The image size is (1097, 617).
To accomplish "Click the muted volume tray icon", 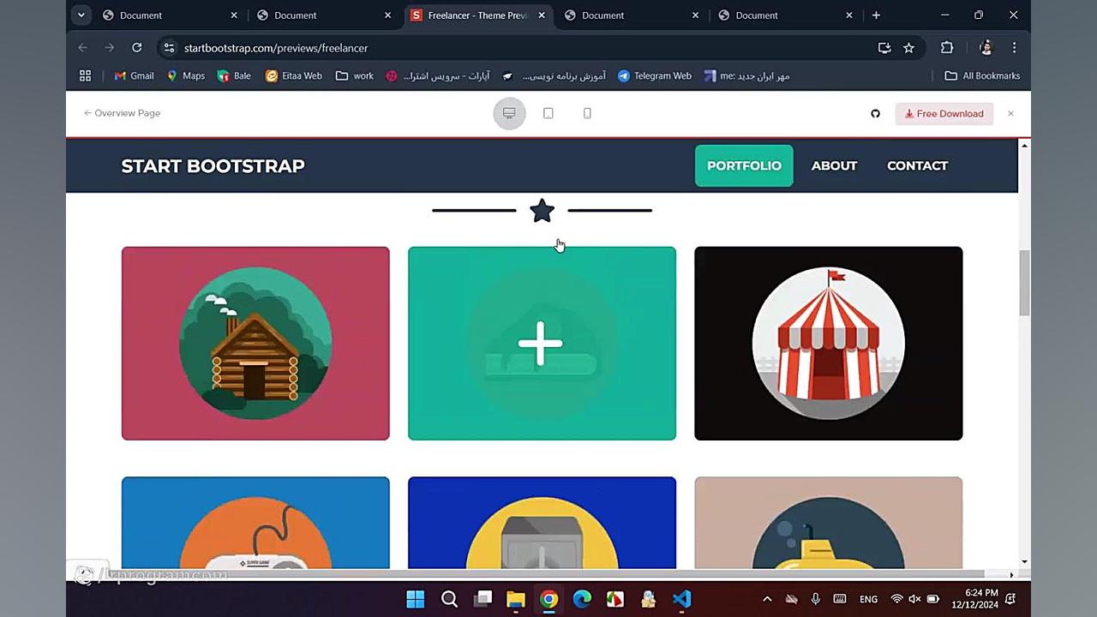I will 914,599.
